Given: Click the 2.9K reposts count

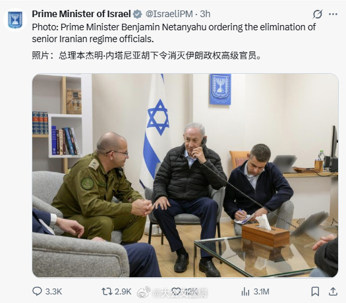Looking at the screenshot, I should [123, 292].
